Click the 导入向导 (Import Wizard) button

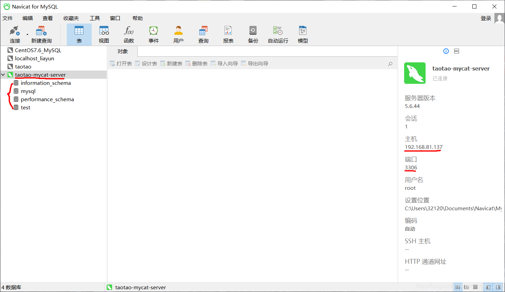click(224, 64)
